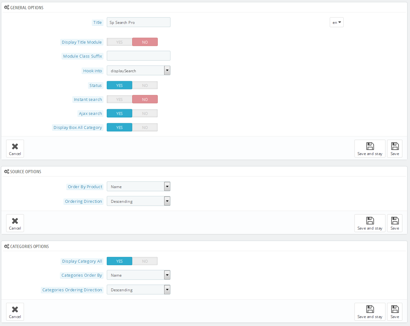Viewport: 410px width, 326px height.
Task: Disable Ajax search with NO
Action: (145, 113)
